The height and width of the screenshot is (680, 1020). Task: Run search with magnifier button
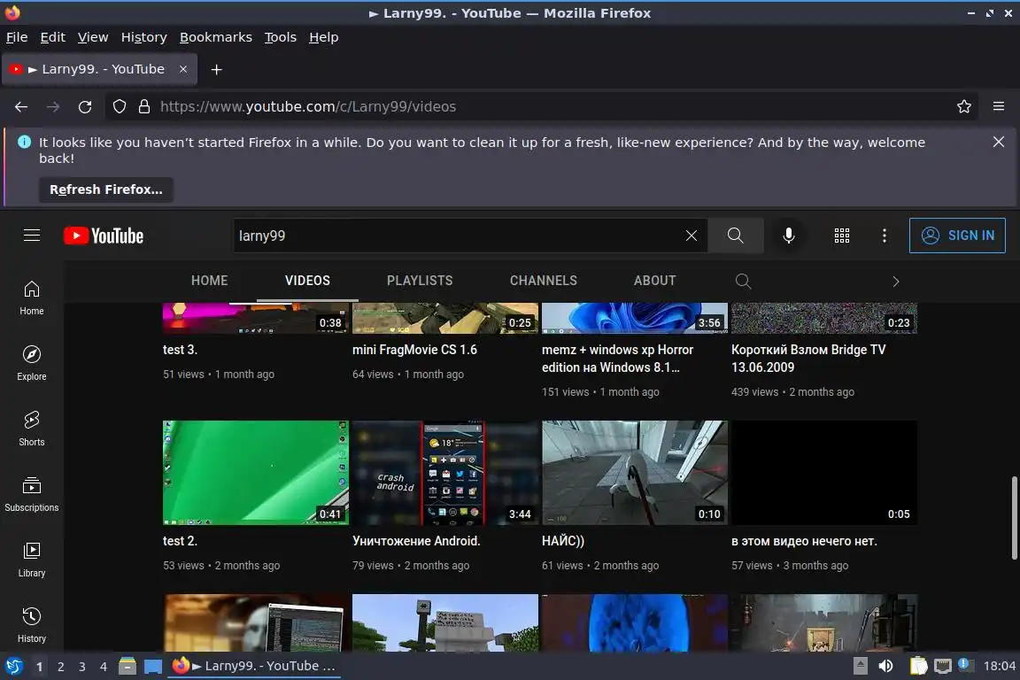point(735,236)
